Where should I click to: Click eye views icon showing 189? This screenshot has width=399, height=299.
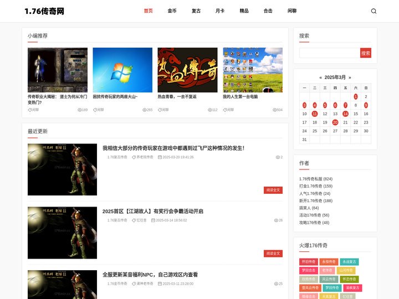(x=80, y=110)
